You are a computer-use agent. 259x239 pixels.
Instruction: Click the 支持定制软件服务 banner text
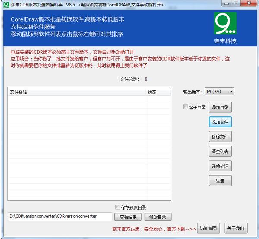click(x=33, y=27)
